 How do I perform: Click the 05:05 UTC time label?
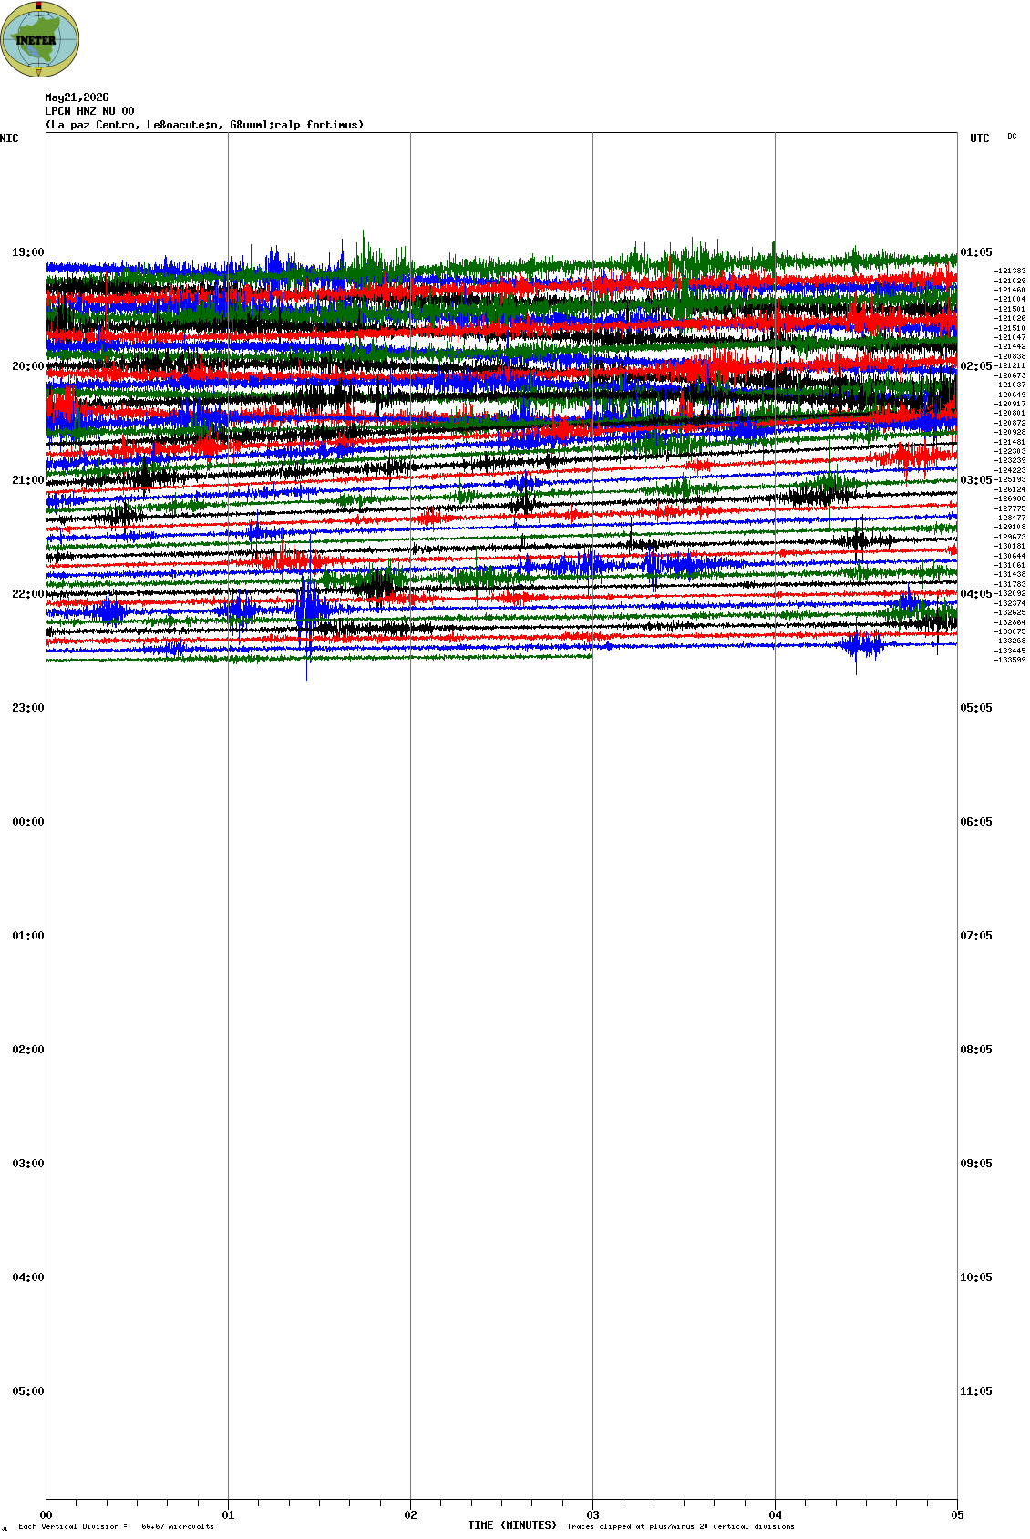click(976, 708)
